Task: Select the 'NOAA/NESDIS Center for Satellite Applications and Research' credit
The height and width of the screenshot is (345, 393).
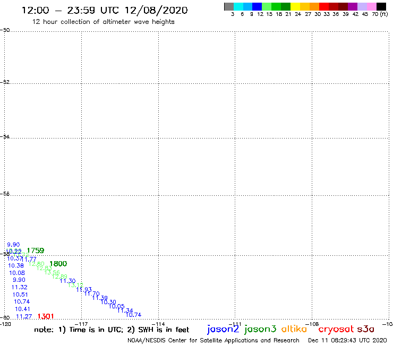Action: point(213,340)
